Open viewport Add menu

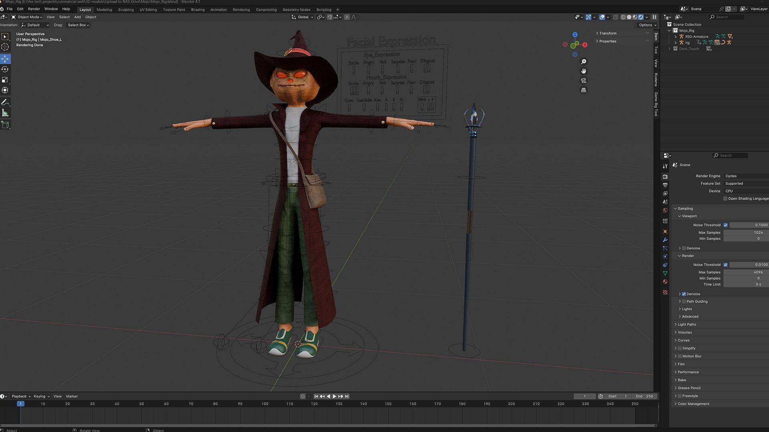click(x=77, y=17)
